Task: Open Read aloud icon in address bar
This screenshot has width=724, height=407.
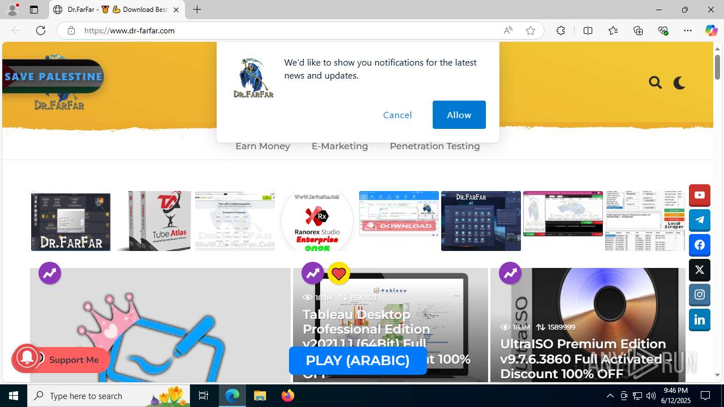Action: (508, 31)
